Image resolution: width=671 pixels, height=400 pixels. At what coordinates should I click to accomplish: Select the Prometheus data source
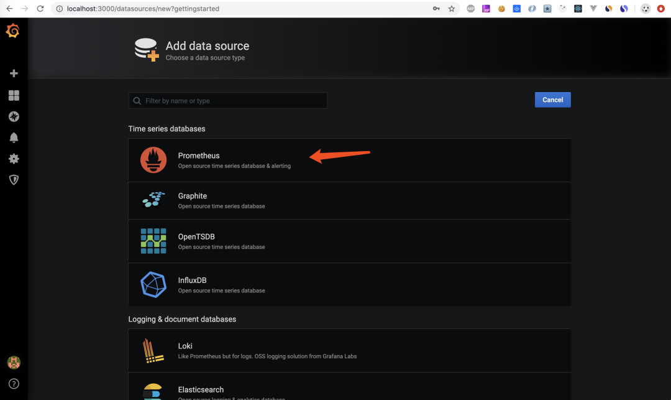coord(349,160)
